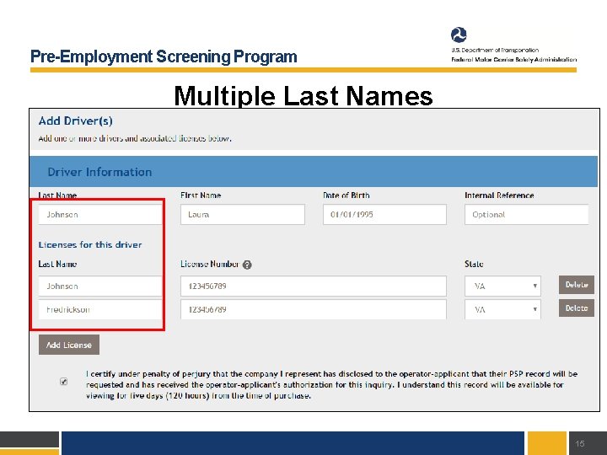Screen dimensions: 607x455
Task: Click the Driver Information section header
Action: coord(314,172)
